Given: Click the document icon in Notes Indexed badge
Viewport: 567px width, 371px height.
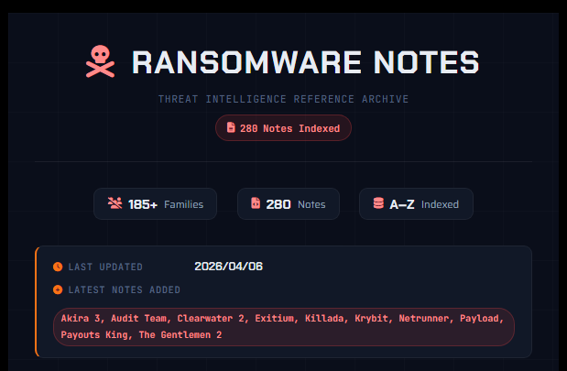Looking at the screenshot, I should (x=231, y=127).
